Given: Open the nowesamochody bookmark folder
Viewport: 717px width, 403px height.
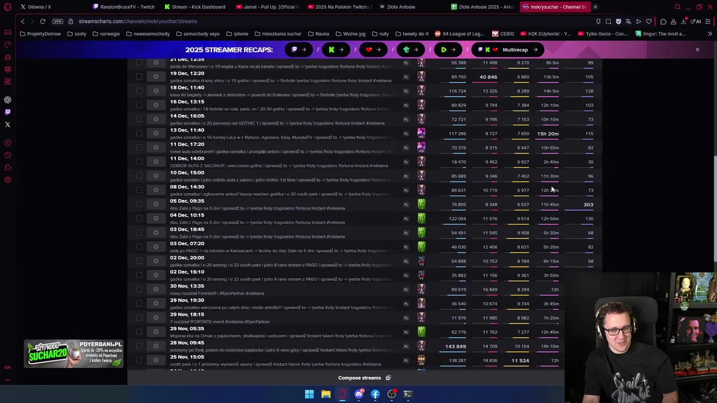Looking at the screenshot, I should (148, 34).
